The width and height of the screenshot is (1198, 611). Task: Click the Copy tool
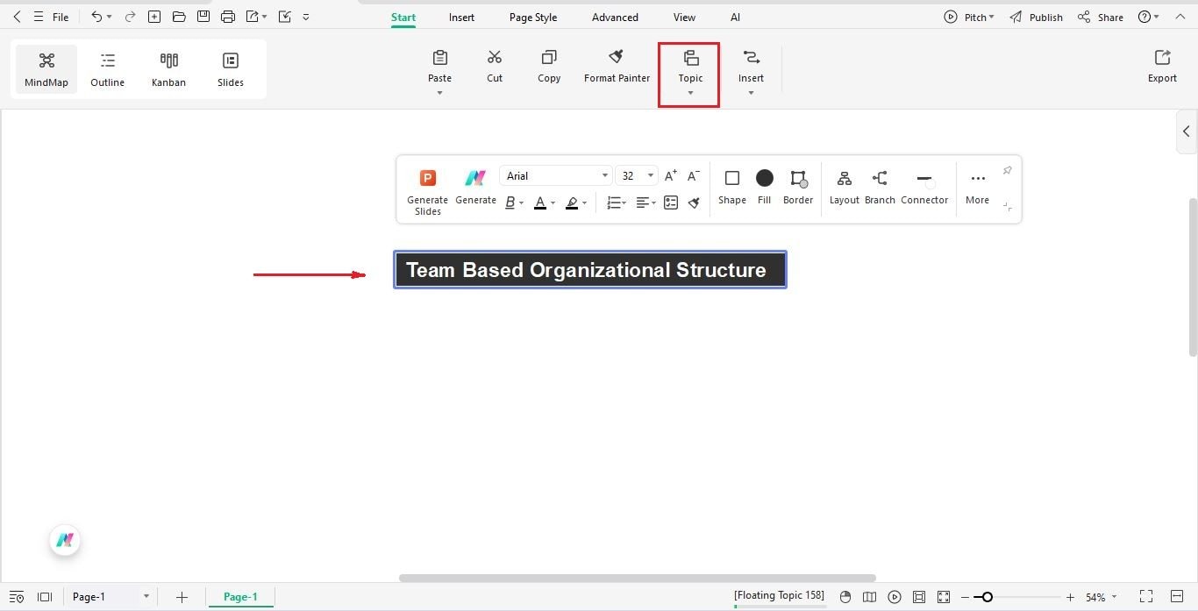549,67
